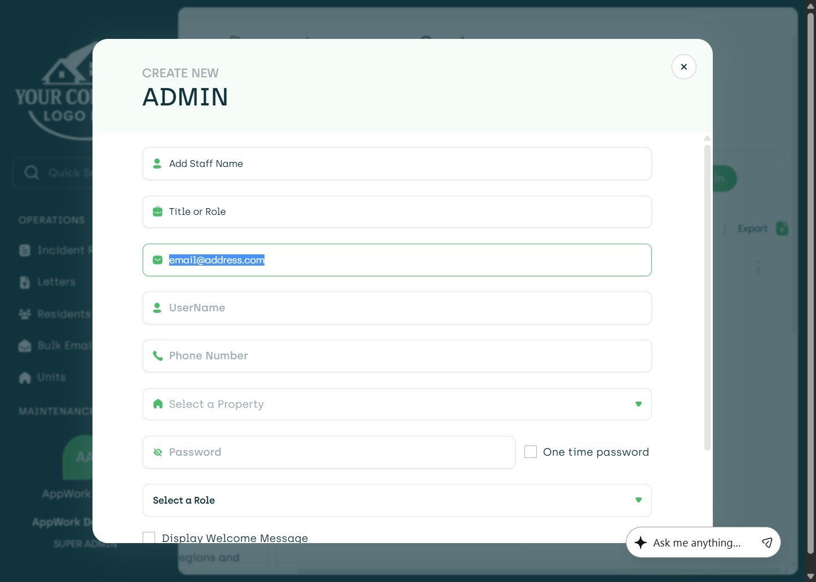Click the person icon in UserName field

coord(157,308)
